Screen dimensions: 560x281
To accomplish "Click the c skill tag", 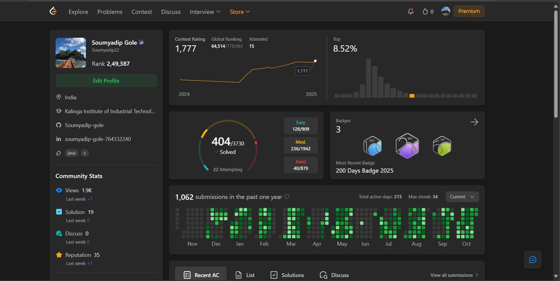I will (85, 153).
